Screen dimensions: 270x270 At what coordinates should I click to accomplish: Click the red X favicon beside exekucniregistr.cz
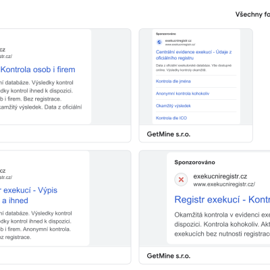click(x=181, y=180)
